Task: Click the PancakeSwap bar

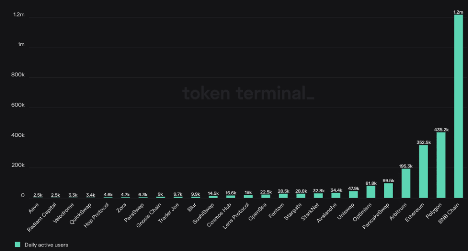Action: tap(388, 190)
